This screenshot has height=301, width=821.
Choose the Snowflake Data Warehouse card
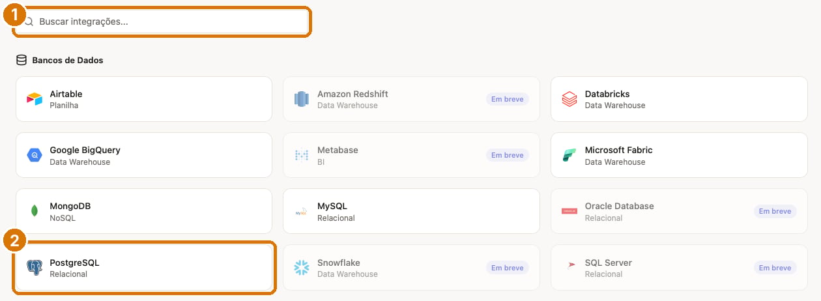pos(411,268)
